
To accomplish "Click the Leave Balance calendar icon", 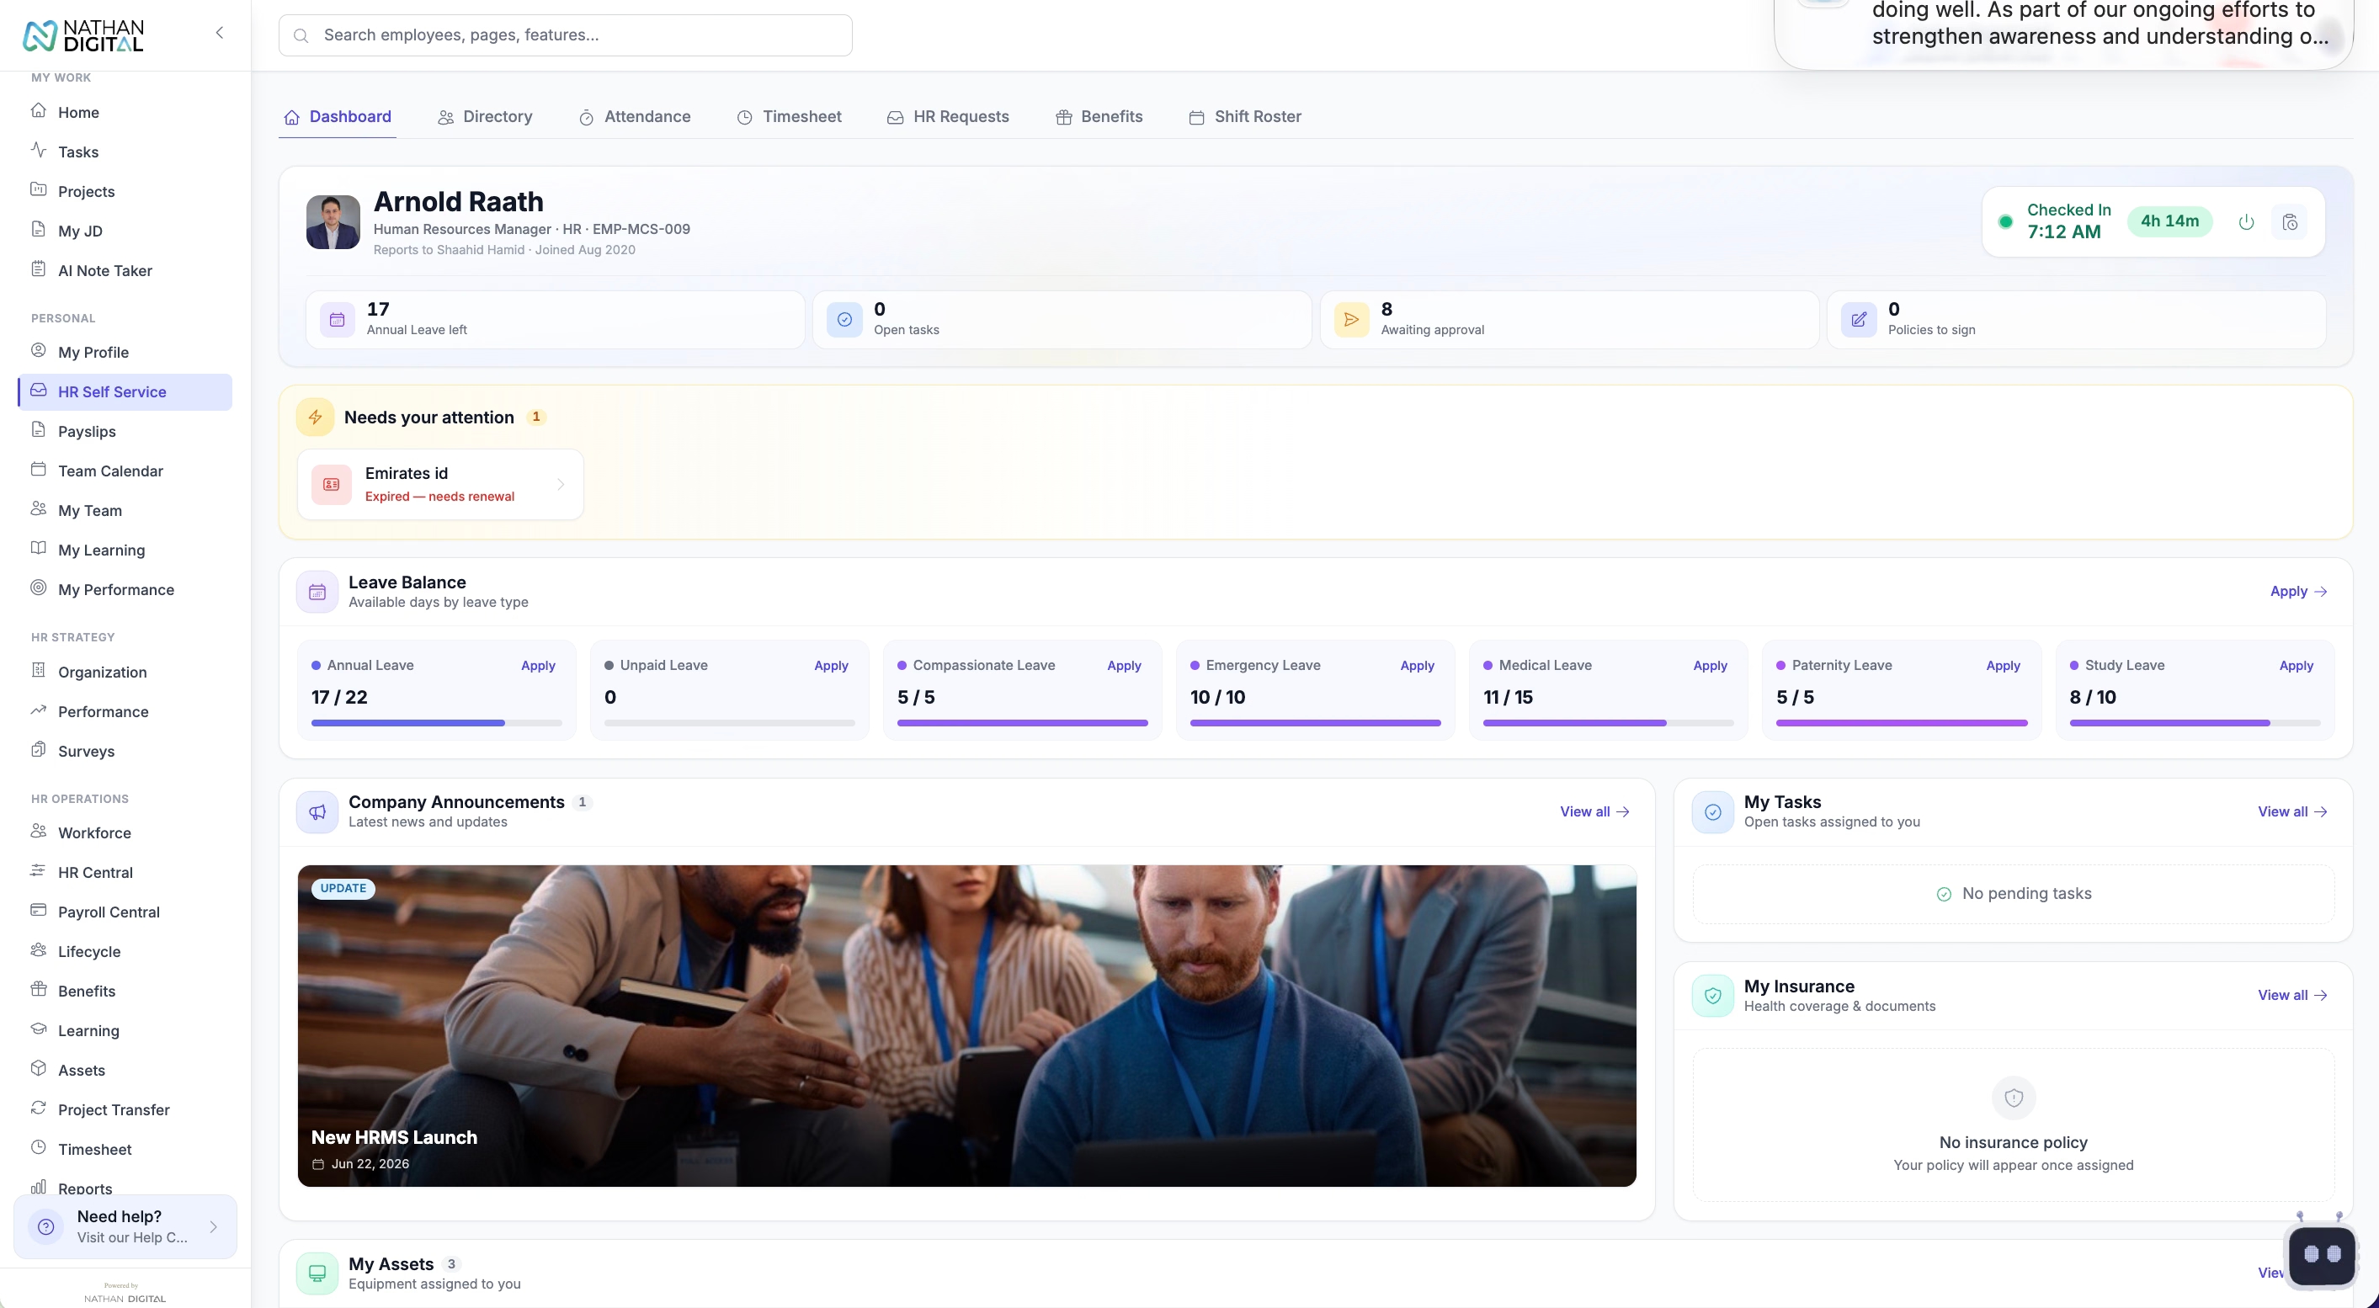I will tap(317, 592).
